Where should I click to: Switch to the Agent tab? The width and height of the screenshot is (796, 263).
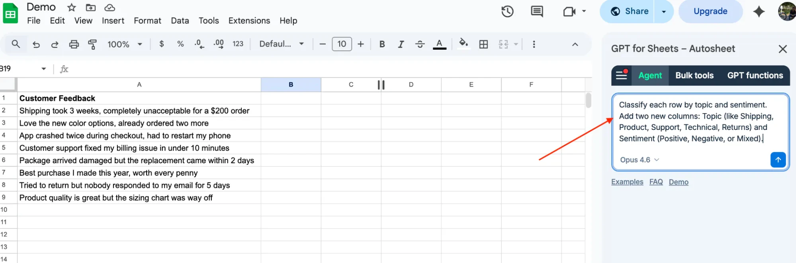[650, 75]
